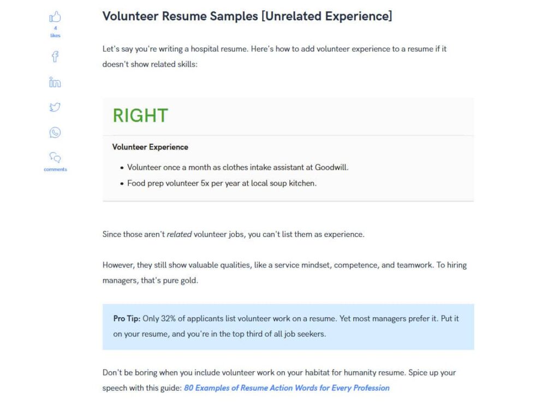The height and width of the screenshot is (405, 559).
Task: Click the italic word "related"
Action: (x=179, y=235)
